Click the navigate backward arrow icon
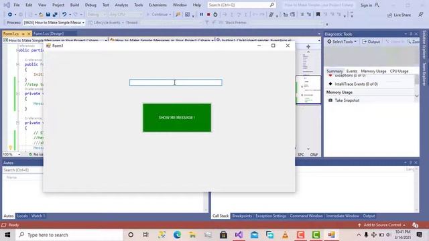Image resolution: width=429 pixels, height=241 pixels. click(x=10, y=14)
